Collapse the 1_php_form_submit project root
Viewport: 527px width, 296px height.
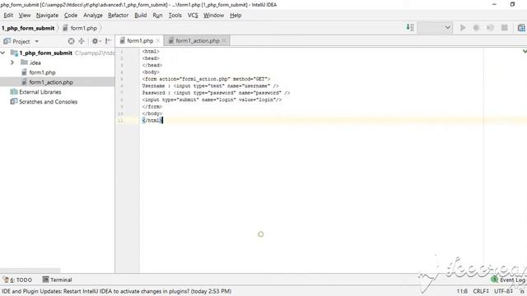(3, 53)
